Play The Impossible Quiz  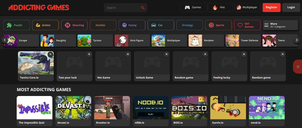point(34,111)
